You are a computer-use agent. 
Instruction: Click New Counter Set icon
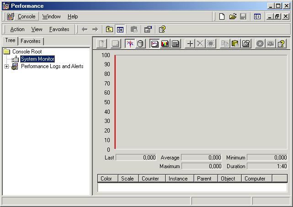tap(102, 44)
